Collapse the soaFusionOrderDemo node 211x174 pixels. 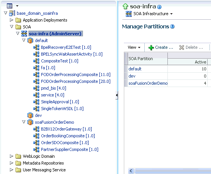(x=23, y=122)
